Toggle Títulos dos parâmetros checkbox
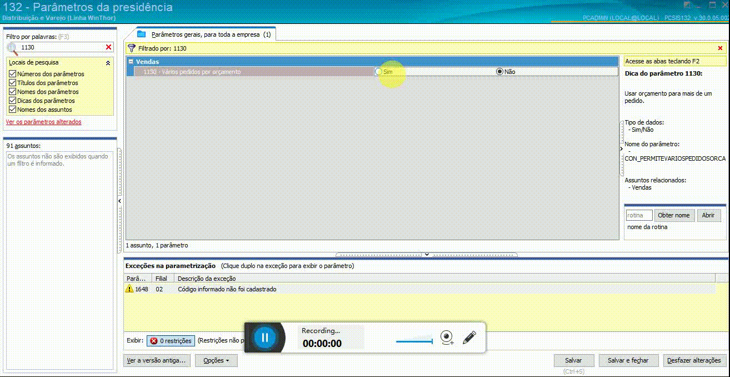The width and height of the screenshot is (730, 377). (x=12, y=83)
